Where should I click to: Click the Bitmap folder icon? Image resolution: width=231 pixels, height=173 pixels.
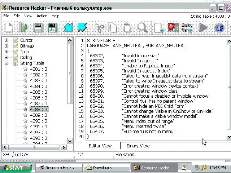click(16, 46)
